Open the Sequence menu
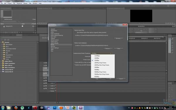This screenshot has width=176, height=110. pyautogui.click(x=19, y=3)
